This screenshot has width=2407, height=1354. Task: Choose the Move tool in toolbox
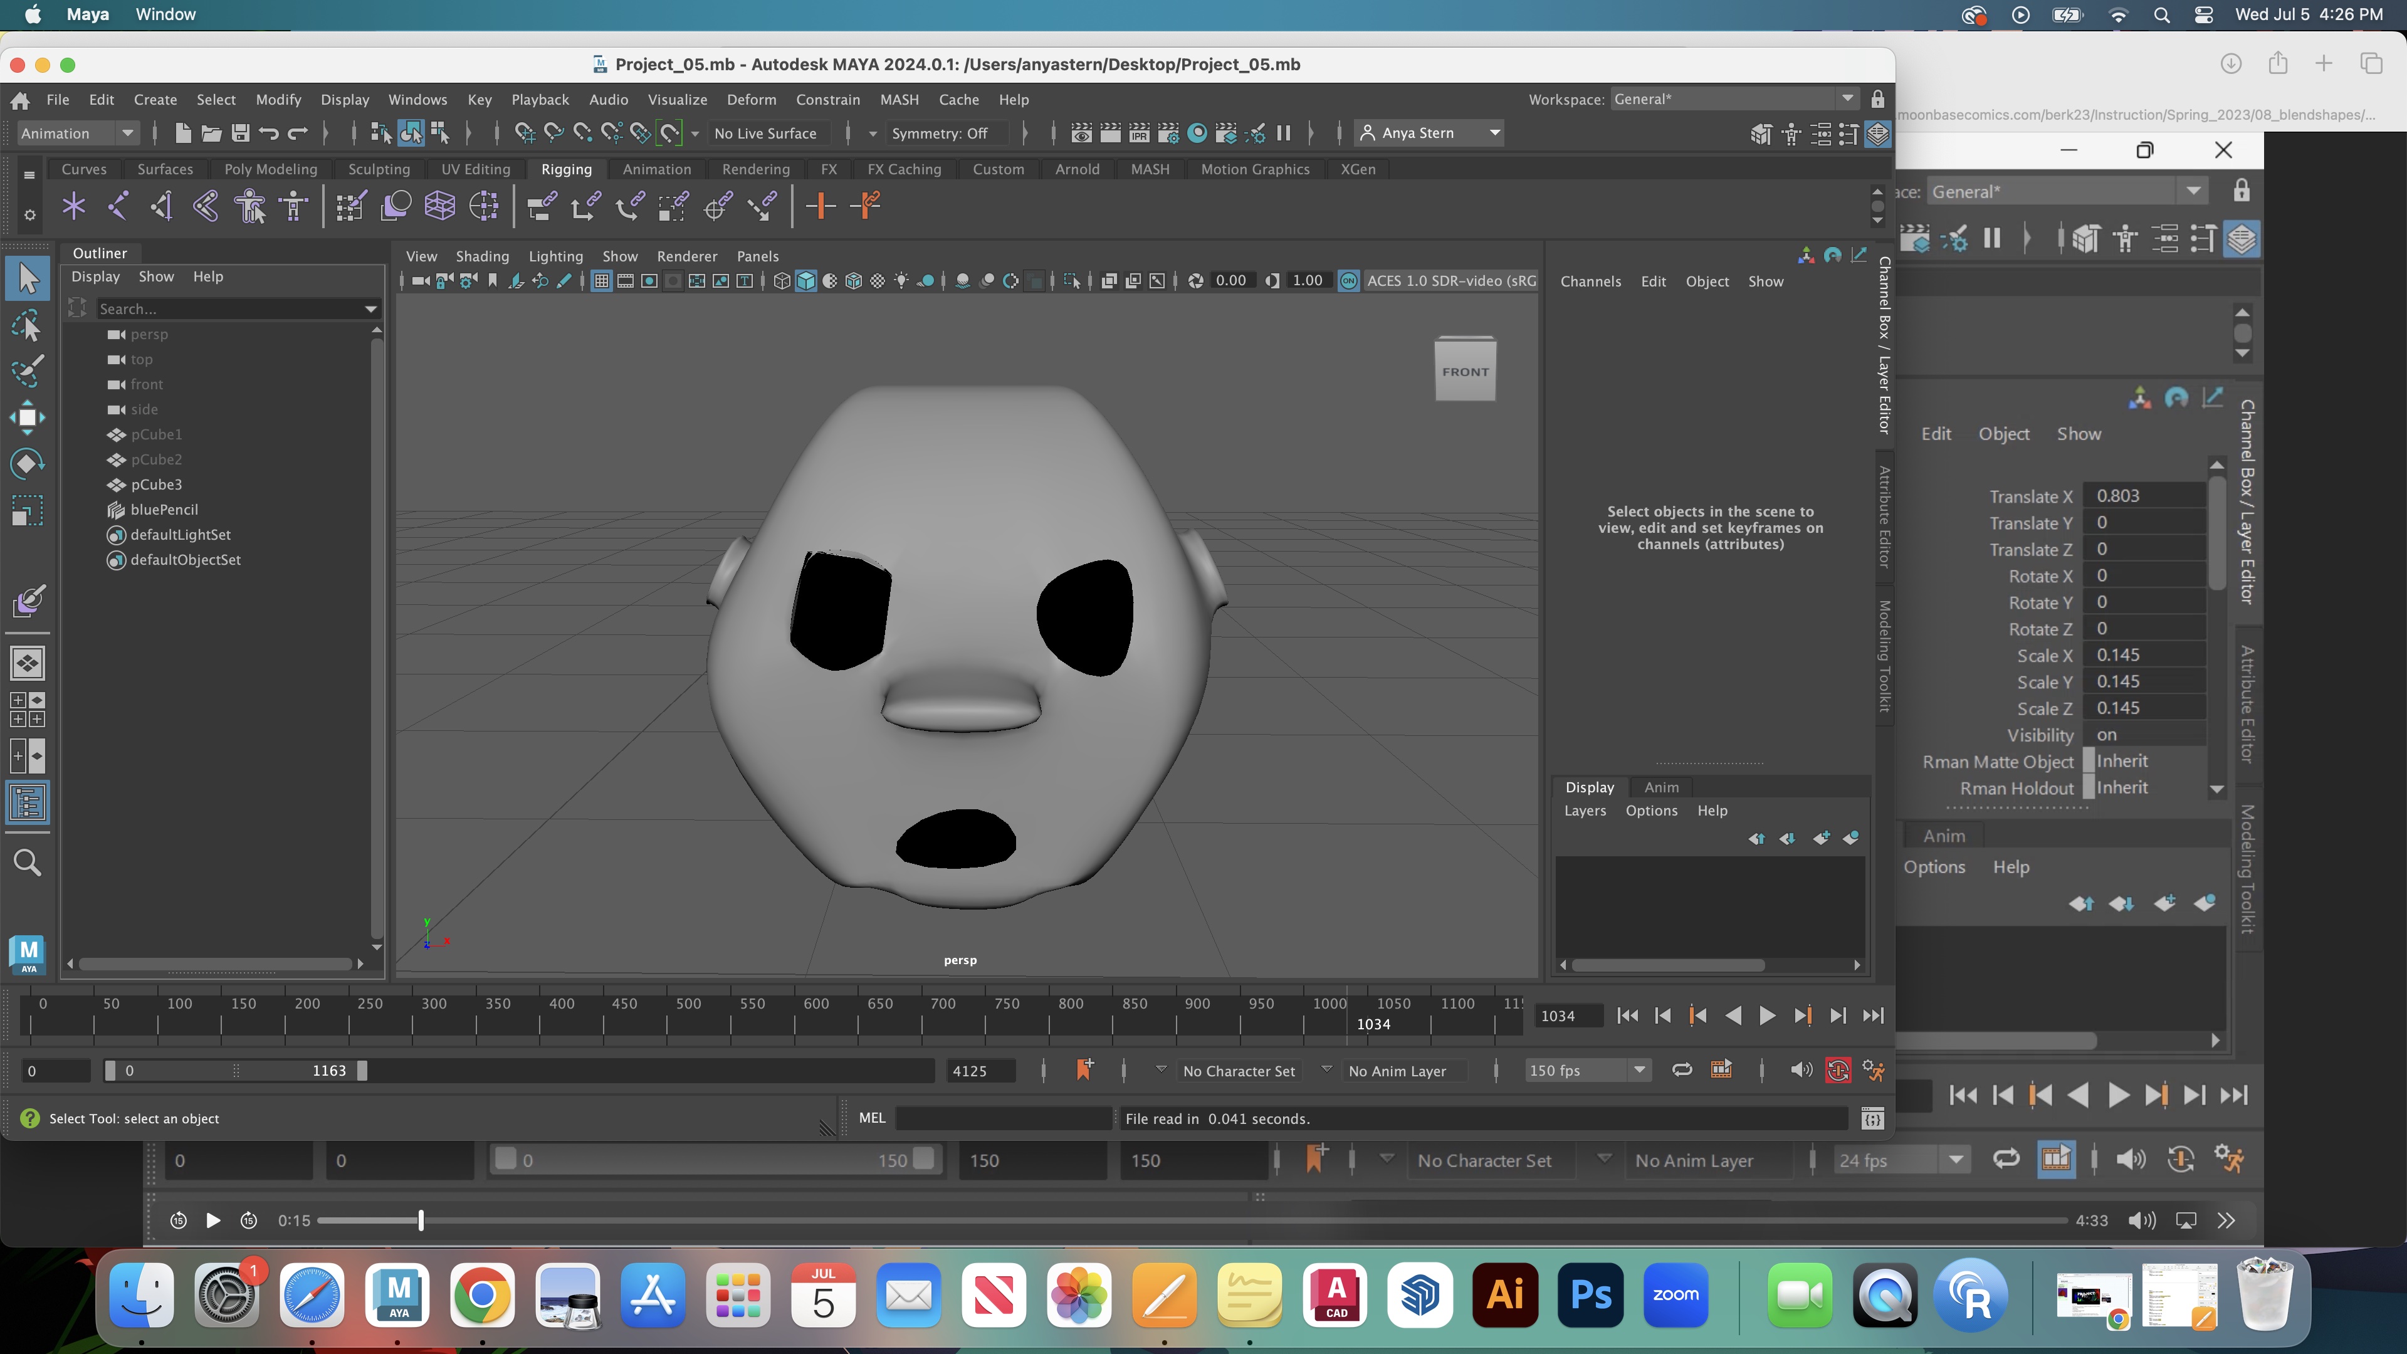27,417
